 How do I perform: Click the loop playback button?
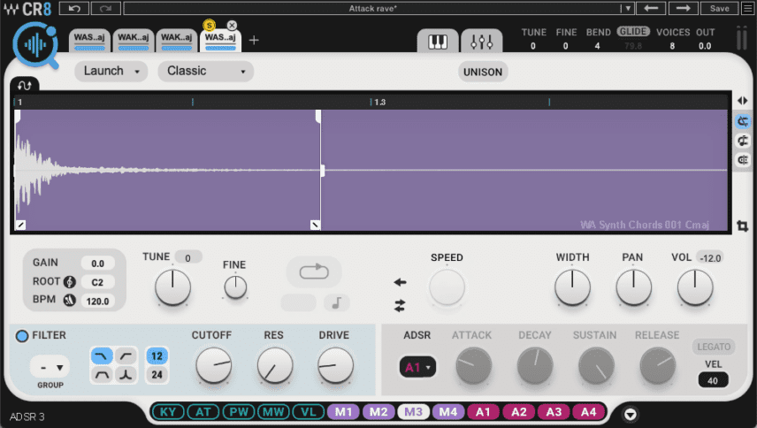tap(314, 271)
